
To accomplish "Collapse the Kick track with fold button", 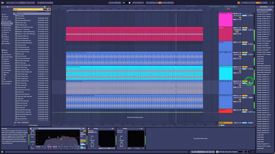I will tap(220, 28).
